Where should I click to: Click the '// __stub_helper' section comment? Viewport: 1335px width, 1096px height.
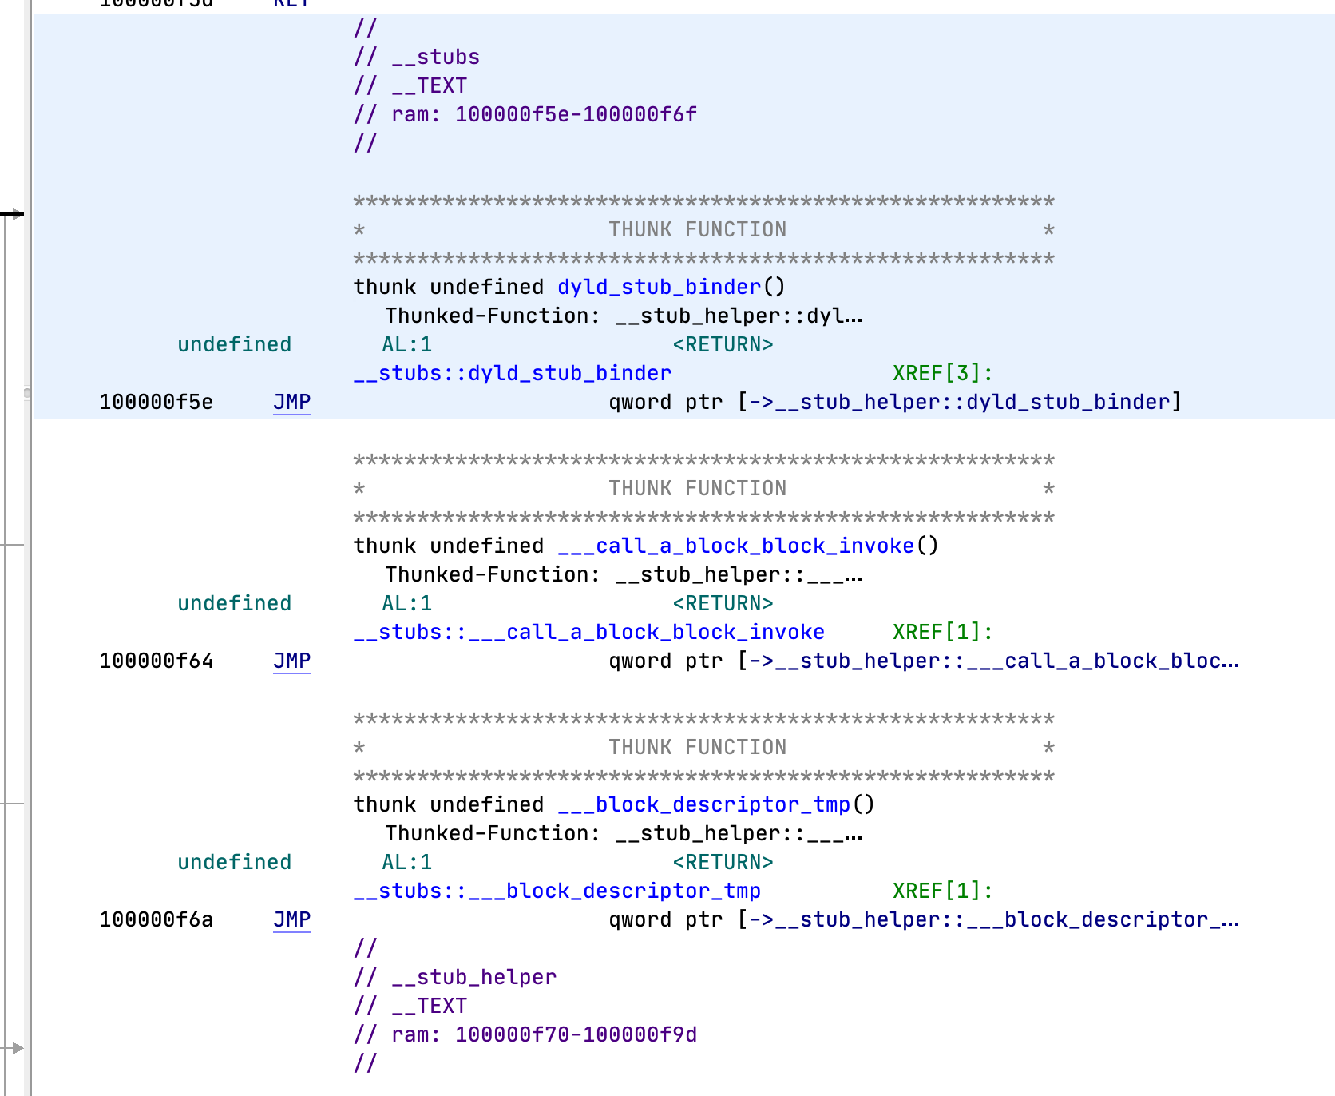[x=455, y=977]
